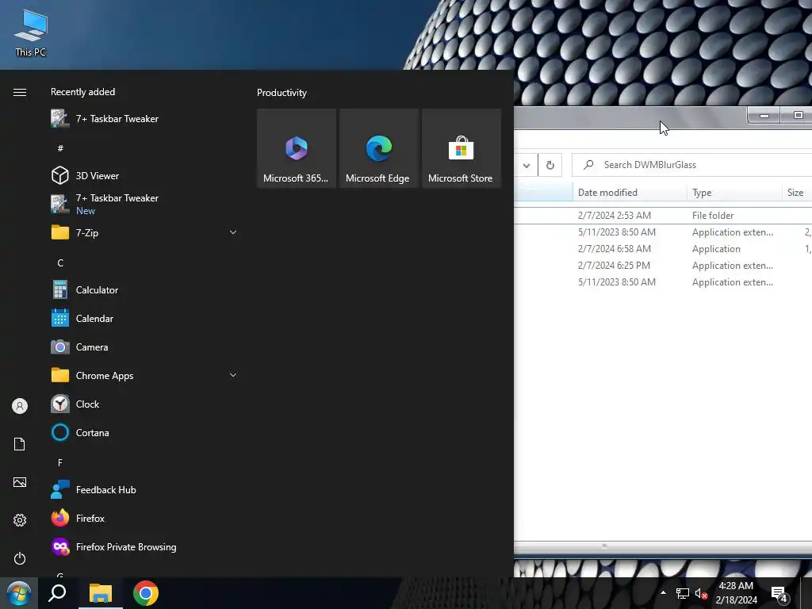The width and height of the screenshot is (812, 609).
Task: Open the hamburger menu in Start
Action: tap(20, 92)
